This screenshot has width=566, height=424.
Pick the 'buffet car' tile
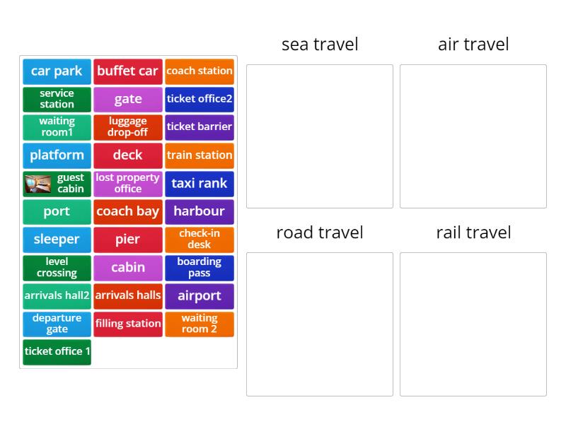coord(128,71)
